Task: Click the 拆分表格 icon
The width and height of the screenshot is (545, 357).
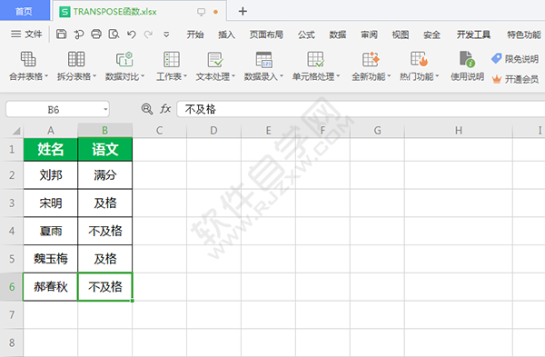Action: tap(76, 59)
